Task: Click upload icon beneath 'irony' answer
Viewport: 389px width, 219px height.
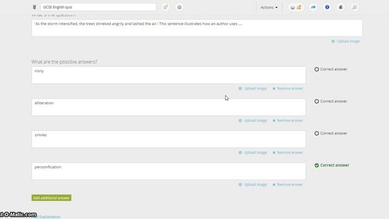Action: [240, 88]
